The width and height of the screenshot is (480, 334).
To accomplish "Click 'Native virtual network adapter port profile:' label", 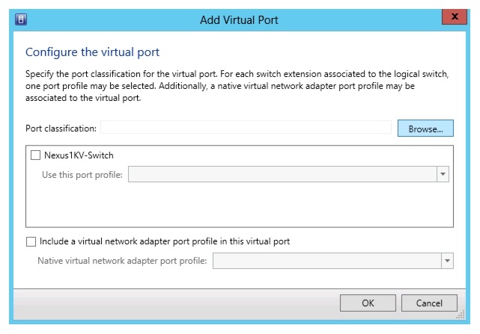I will [x=122, y=261].
